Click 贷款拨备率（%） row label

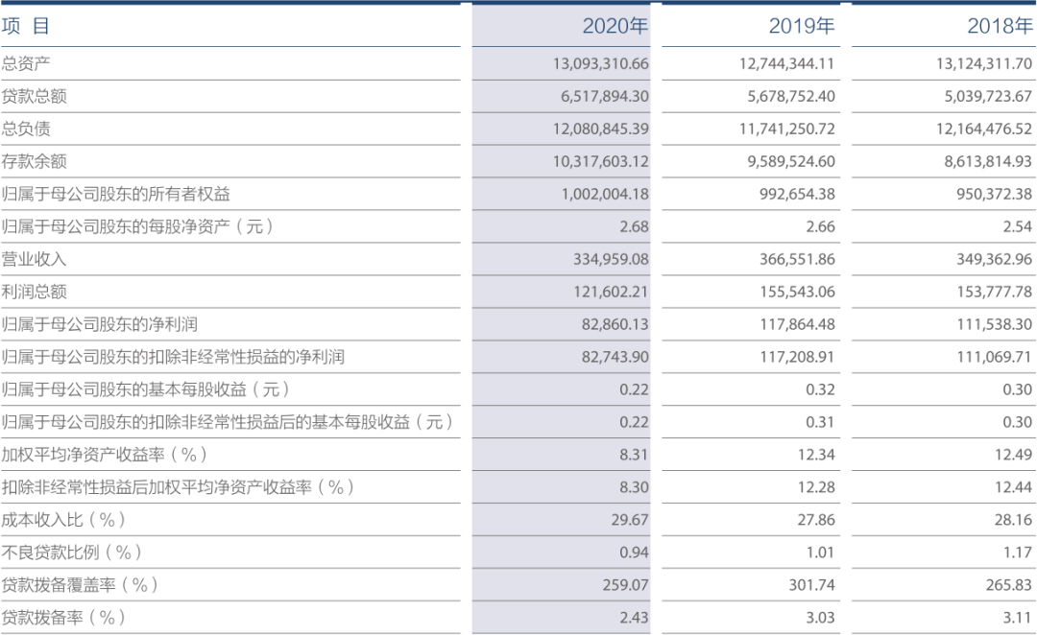click(x=63, y=617)
